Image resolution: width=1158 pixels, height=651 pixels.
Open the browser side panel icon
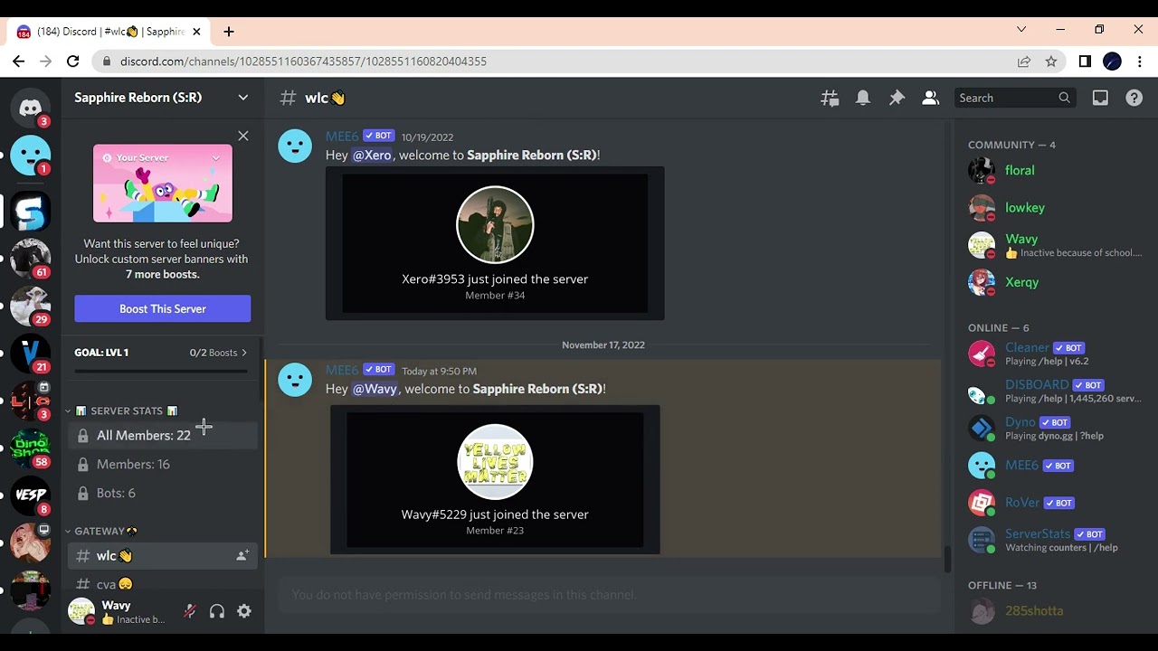pyautogui.click(x=1085, y=61)
